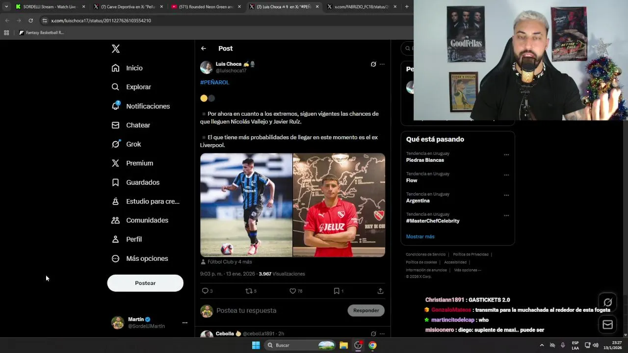628x353 pixels.
Task: Open more options for Argentina trend
Action: pos(506,195)
